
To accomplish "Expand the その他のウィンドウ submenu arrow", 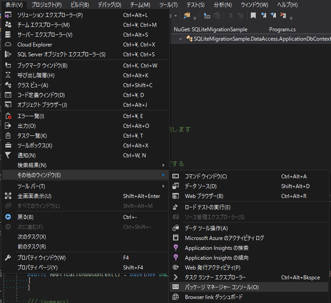I will pyautogui.click(x=163, y=175).
